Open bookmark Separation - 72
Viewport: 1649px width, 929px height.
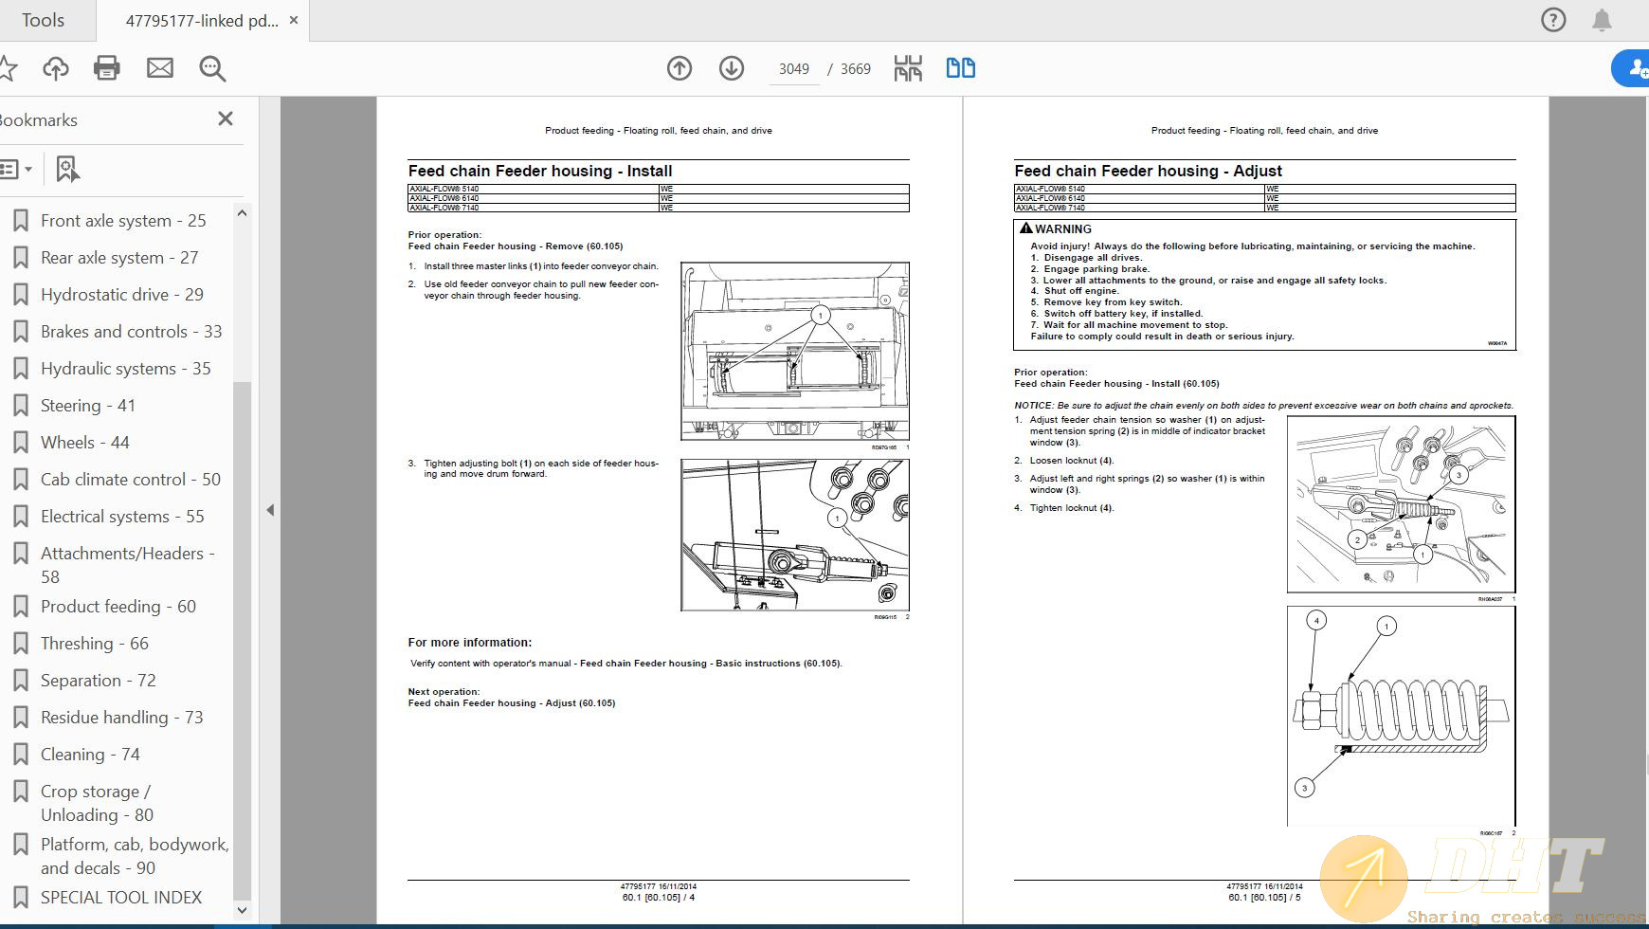point(99,681)
